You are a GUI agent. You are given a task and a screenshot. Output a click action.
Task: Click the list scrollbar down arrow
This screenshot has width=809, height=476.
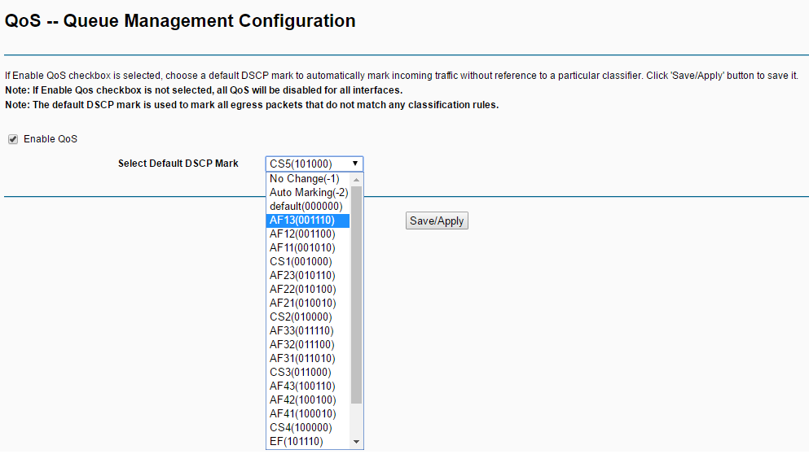coord(356,442)
